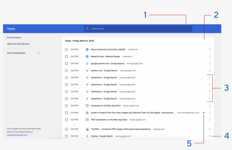Tick the checkbox for Material icons - Material Design
The height and width of the screenshot is (150, 232).
[x=66, y=56]
